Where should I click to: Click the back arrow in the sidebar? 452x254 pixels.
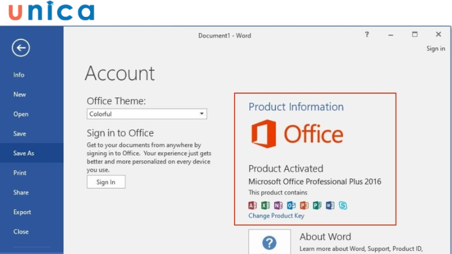click(21, 49)
